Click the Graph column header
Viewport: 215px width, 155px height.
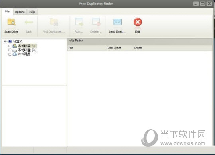[172, 48]
